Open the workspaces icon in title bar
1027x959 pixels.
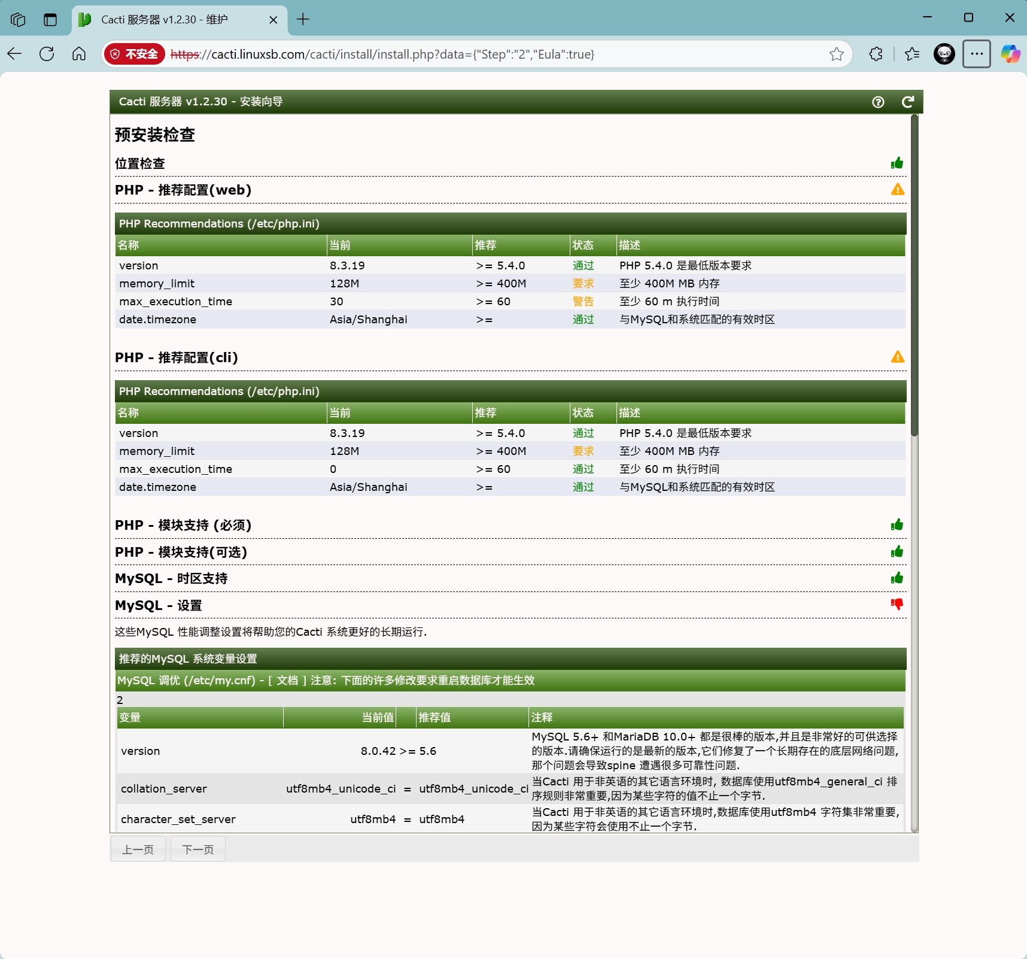(18, 20)
